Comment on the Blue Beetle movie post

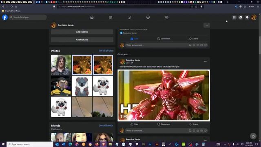tap(164, 124)
